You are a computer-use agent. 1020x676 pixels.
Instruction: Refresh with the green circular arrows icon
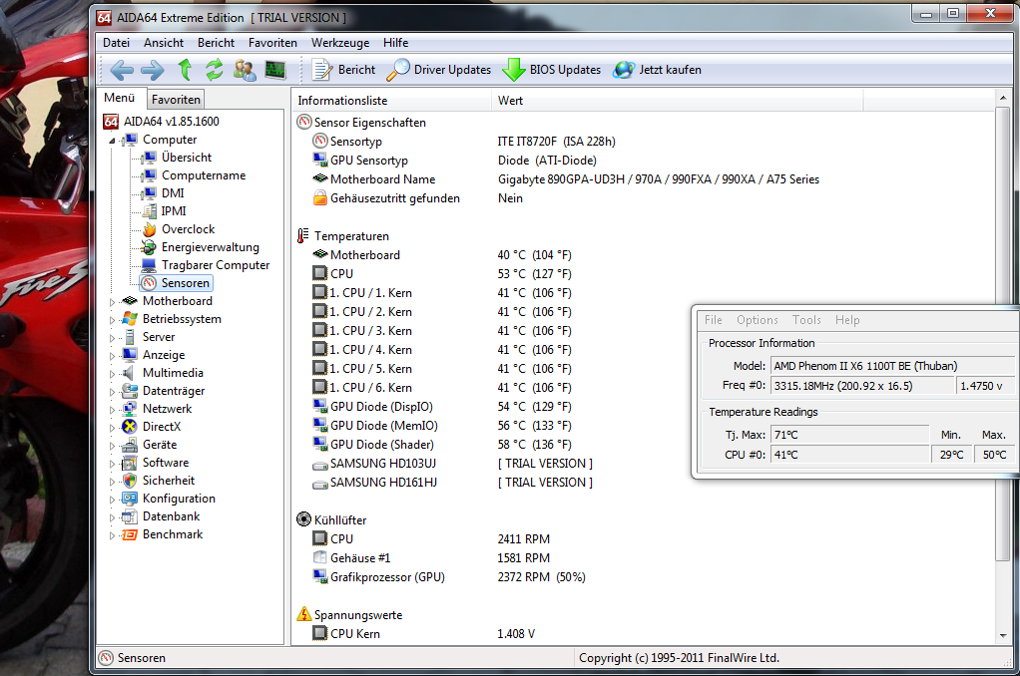[x=214, y=70]
